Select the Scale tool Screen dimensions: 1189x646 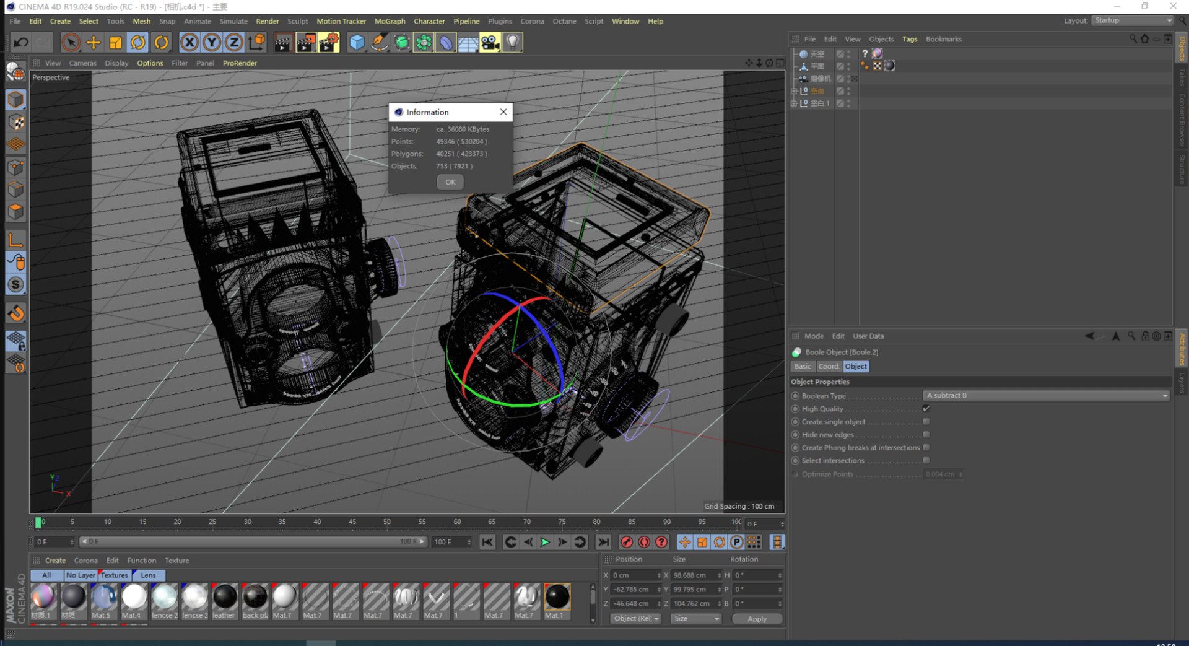[x=115, y=42]
